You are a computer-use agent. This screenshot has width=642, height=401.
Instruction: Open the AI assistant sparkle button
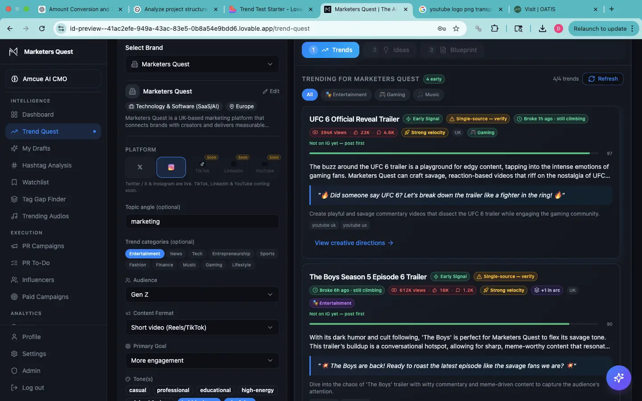point(619,378)
